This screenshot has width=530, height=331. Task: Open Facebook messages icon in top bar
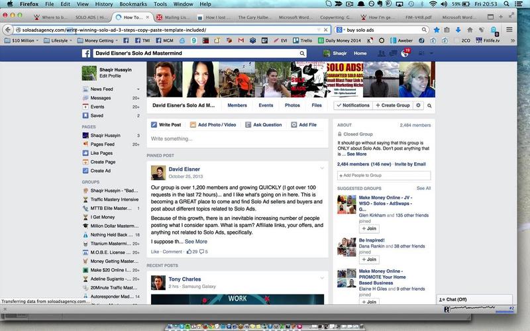pyautogui.click(x=393, y=54)
